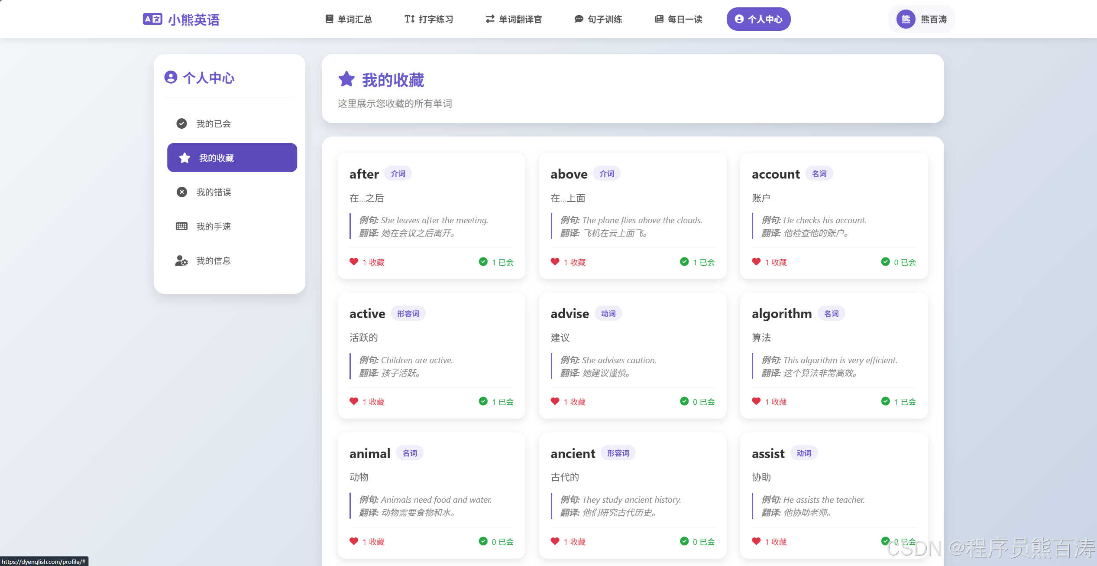
Task: Open the 单词汇总 navigation item
Action: (x=349, y=19)
